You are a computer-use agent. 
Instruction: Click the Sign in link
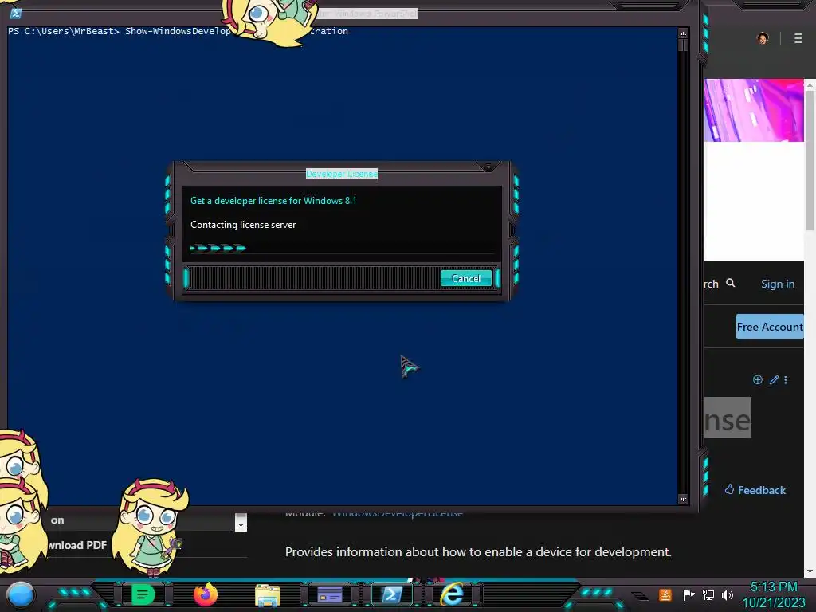pyautogui.click(x=778, y=284)
